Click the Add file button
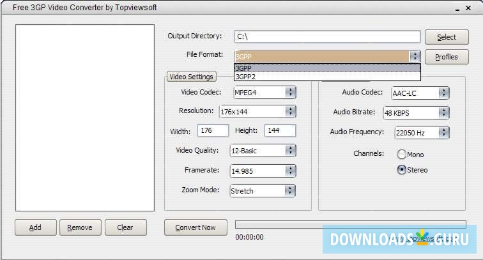 coord(35,227)
